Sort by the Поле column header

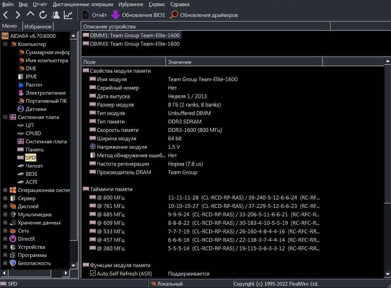[123, 62]
